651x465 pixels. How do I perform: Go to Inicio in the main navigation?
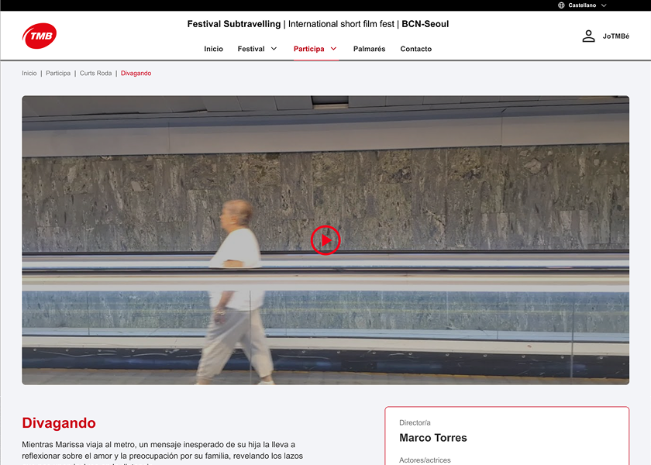tap(213, 49)
